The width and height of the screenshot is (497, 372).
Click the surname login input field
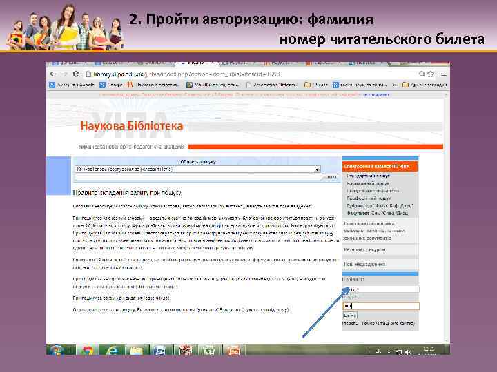point(381,289)
